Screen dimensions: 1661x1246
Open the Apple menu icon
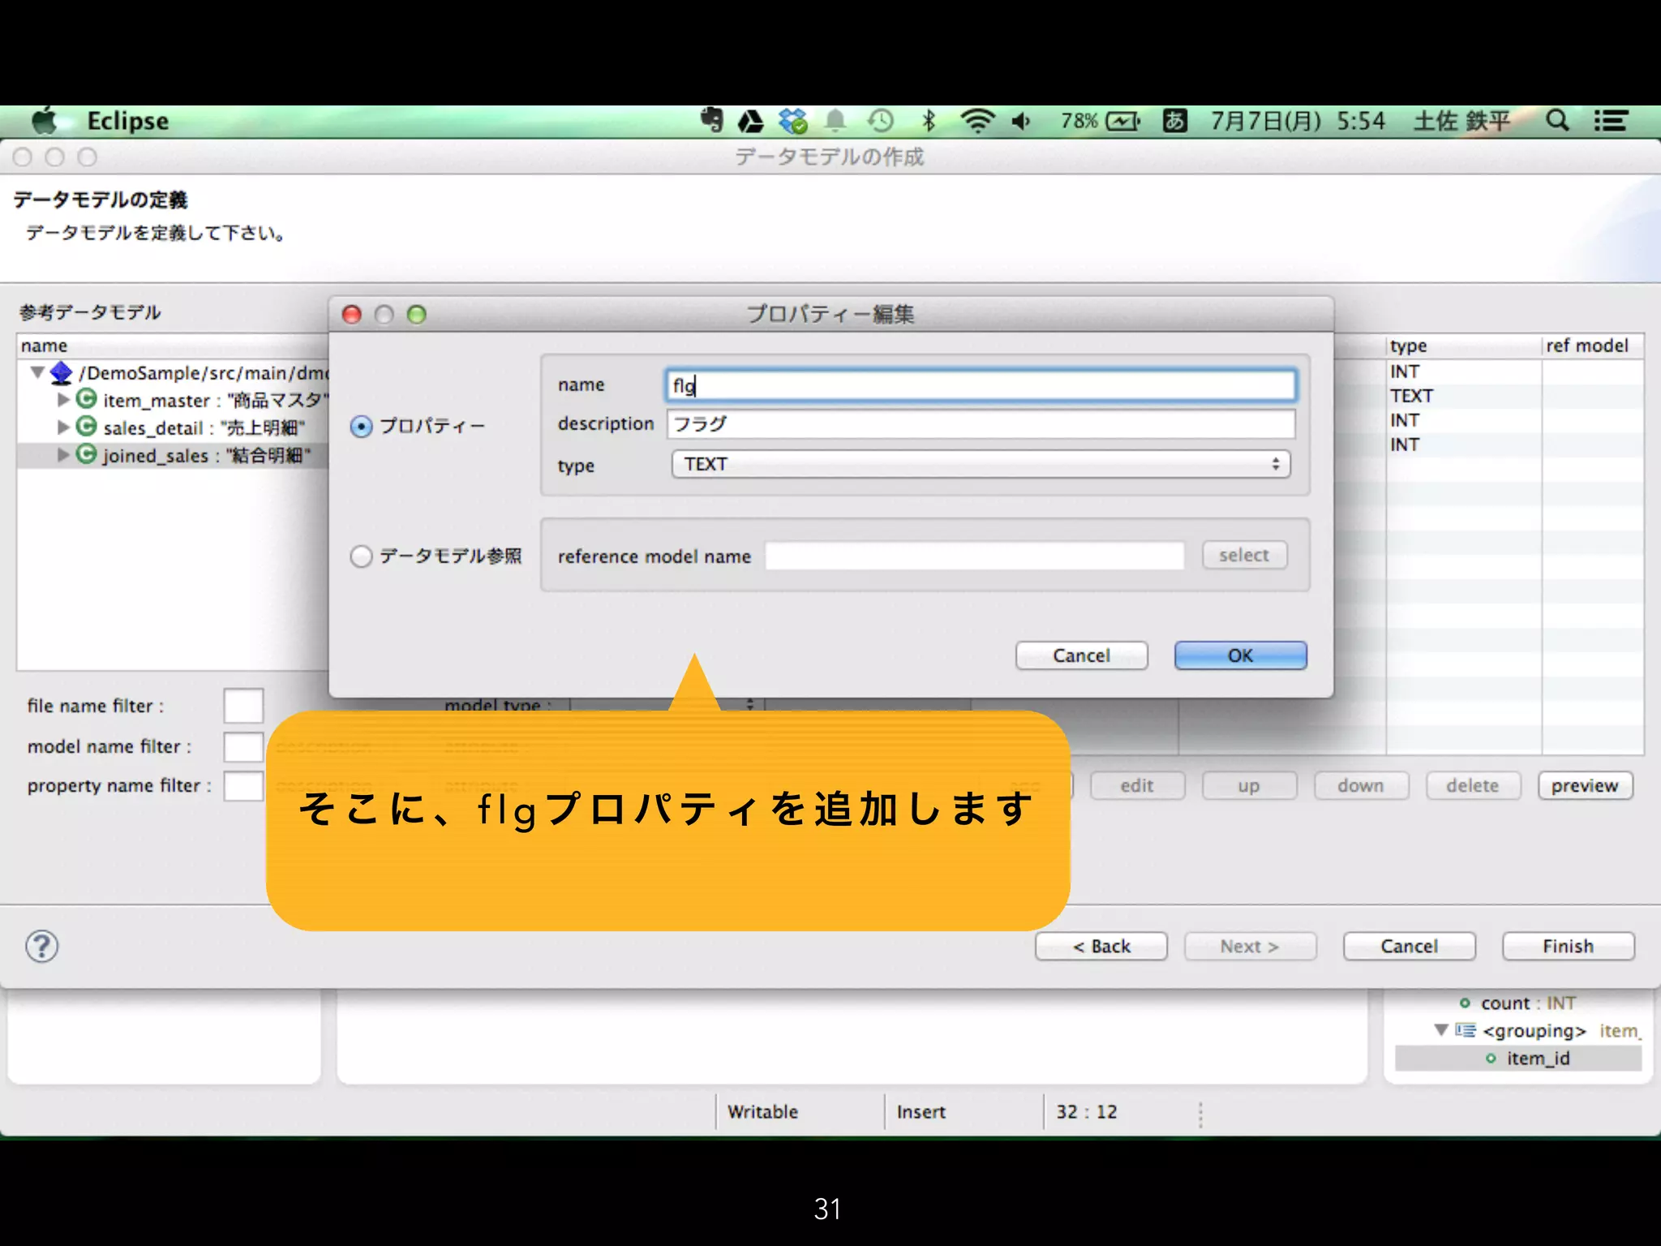pyautogui.click(x=45, y=120)
